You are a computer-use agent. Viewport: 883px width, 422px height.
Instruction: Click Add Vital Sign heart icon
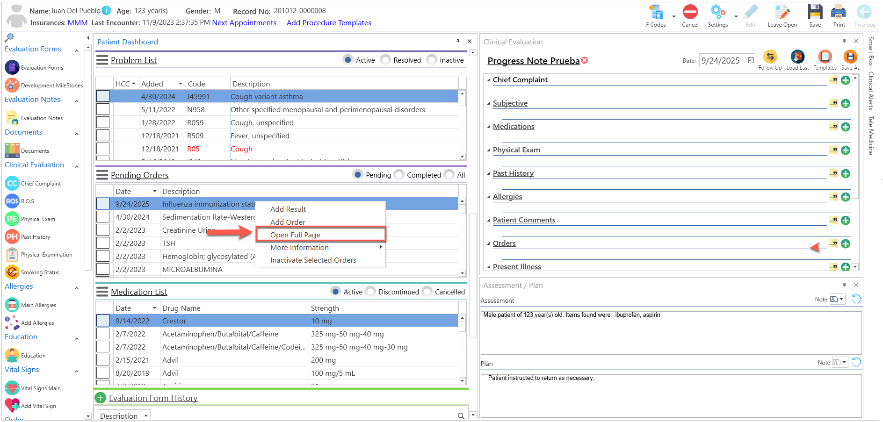click(x=12, y=406)
